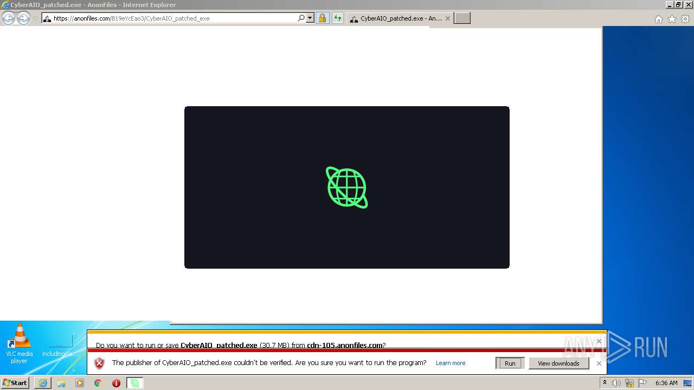Open the volume speaker tray icon
This screenshot has width=694, height=390.
pos(616,383)
